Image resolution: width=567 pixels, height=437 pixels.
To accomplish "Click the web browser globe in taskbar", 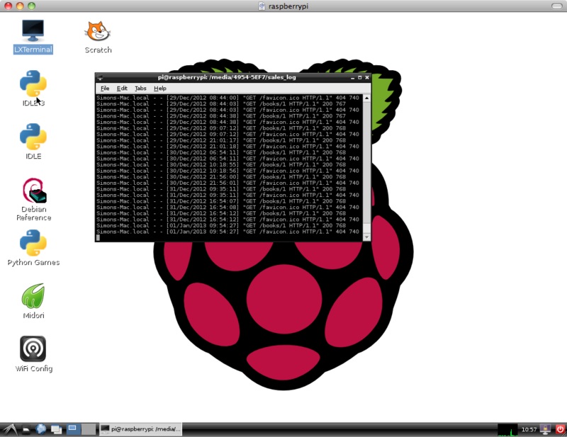I will pos(41,429).
